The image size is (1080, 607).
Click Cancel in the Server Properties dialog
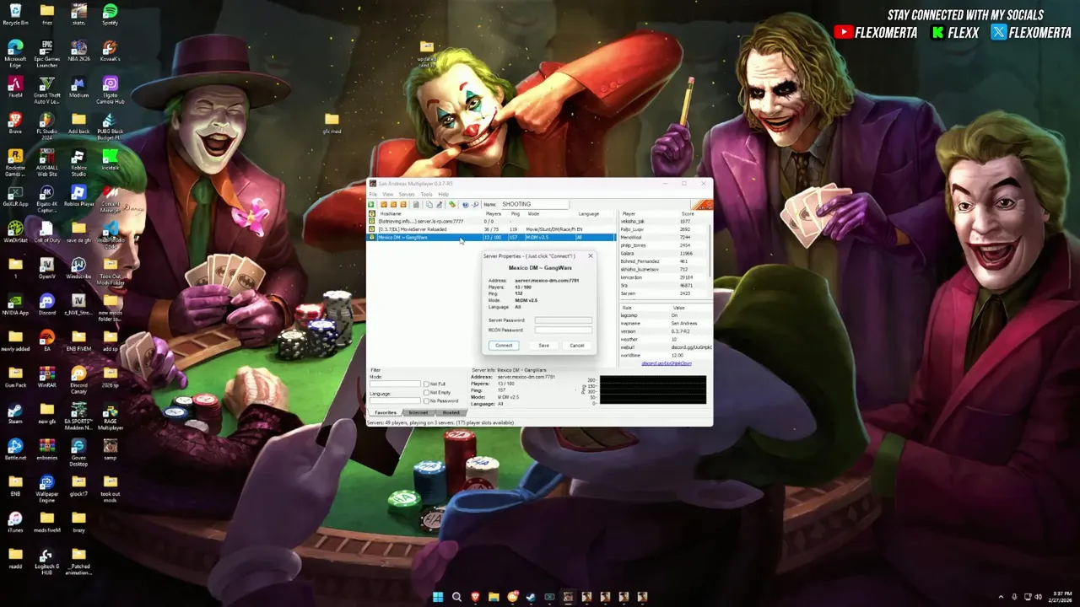click(x=576, y=346)
